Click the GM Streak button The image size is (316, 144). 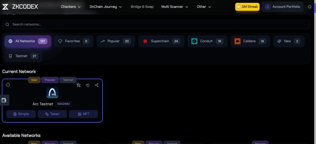point(247,7)
